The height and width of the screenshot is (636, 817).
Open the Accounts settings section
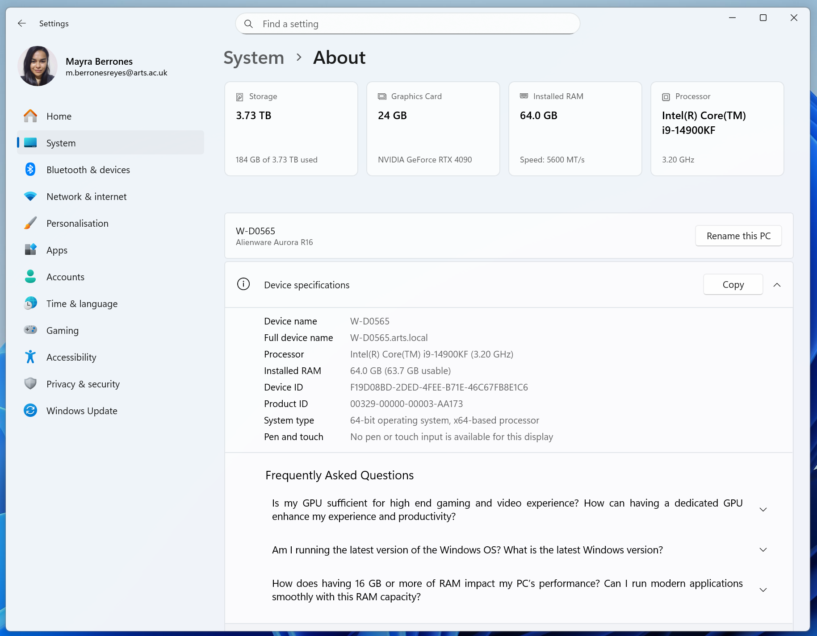pos(65,277)
